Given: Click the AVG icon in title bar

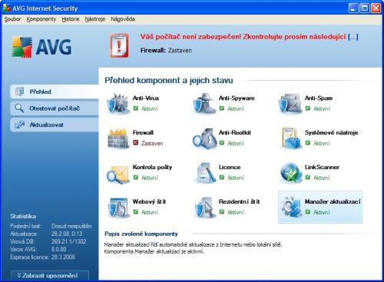Looking at the screenshot, I should 6,8.
